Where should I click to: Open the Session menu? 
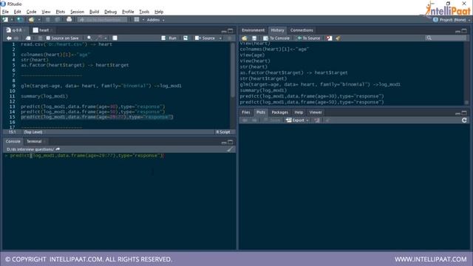77,12
